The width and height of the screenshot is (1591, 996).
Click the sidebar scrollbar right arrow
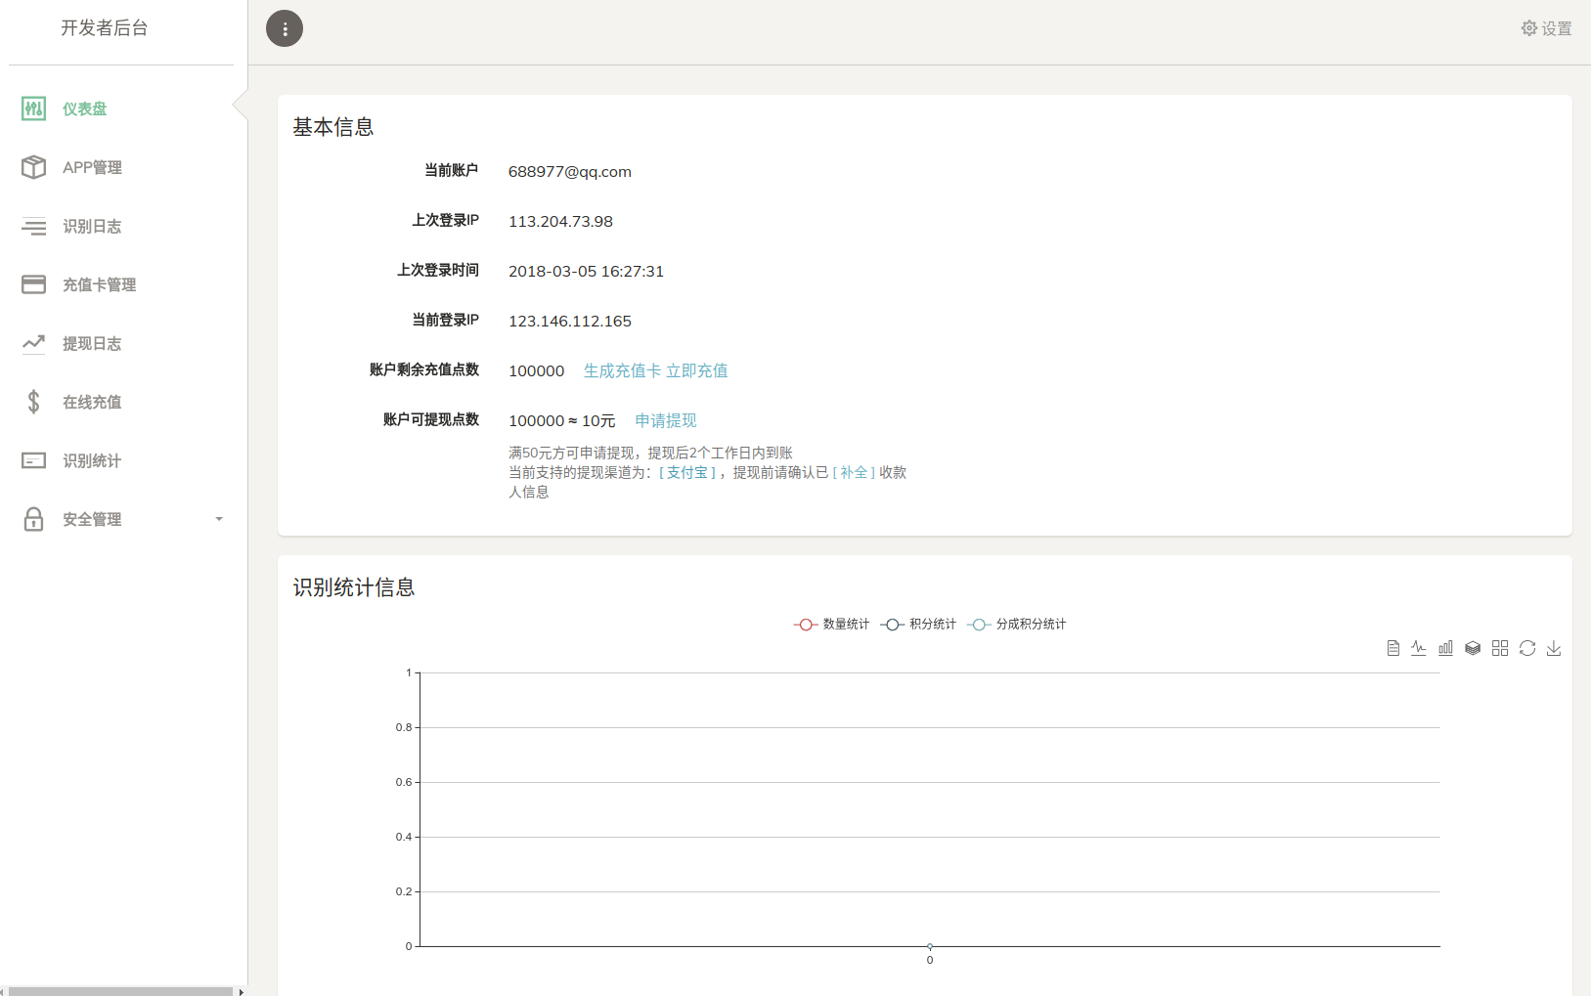[x=241, y=991]
